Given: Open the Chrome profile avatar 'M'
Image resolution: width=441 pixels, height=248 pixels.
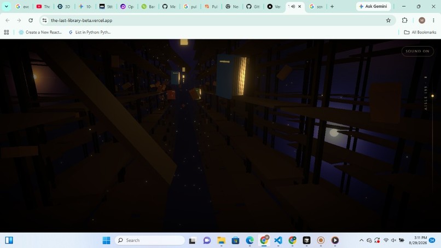Looking at the screenshot, I should [x=422, y=20].
